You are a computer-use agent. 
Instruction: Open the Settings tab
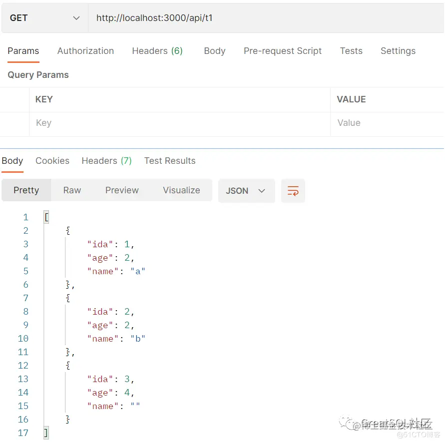point(398,51)
